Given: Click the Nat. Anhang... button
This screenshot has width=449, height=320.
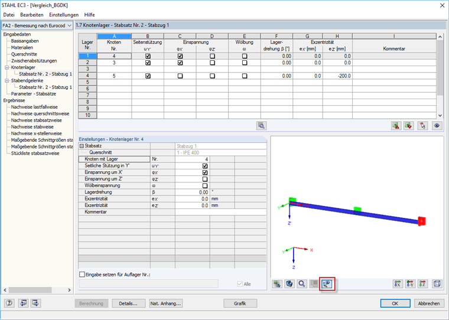Looking at the screenshot, I should 166,303.
